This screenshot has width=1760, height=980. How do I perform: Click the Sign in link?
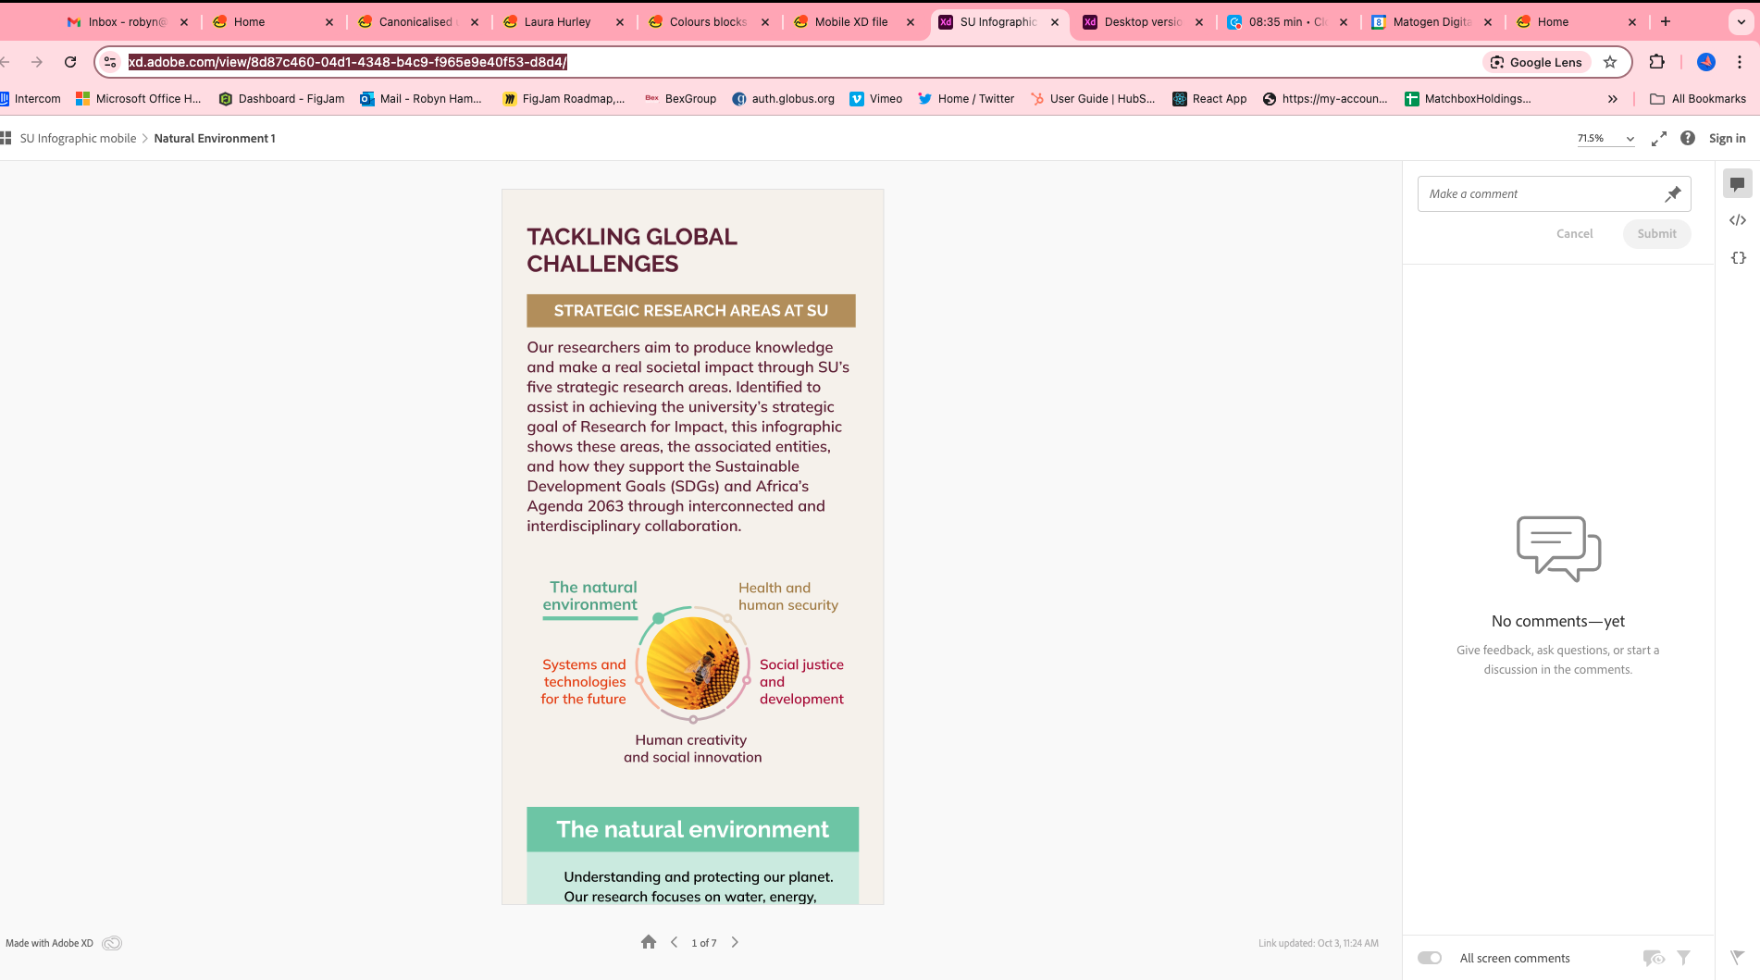click(1727, 139)
